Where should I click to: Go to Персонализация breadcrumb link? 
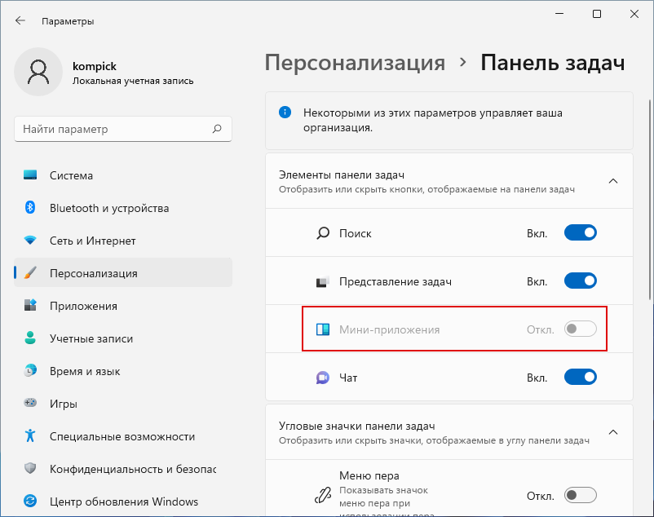[355, 63]
